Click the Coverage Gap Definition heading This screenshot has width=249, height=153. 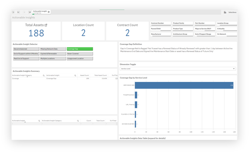[131, 44]
